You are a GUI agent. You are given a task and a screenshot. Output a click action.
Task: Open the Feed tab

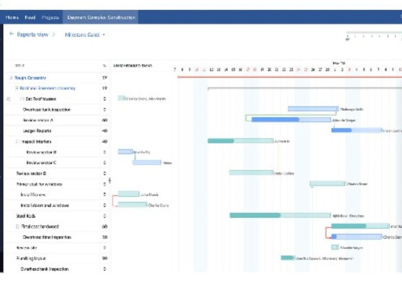pos(30,17)
